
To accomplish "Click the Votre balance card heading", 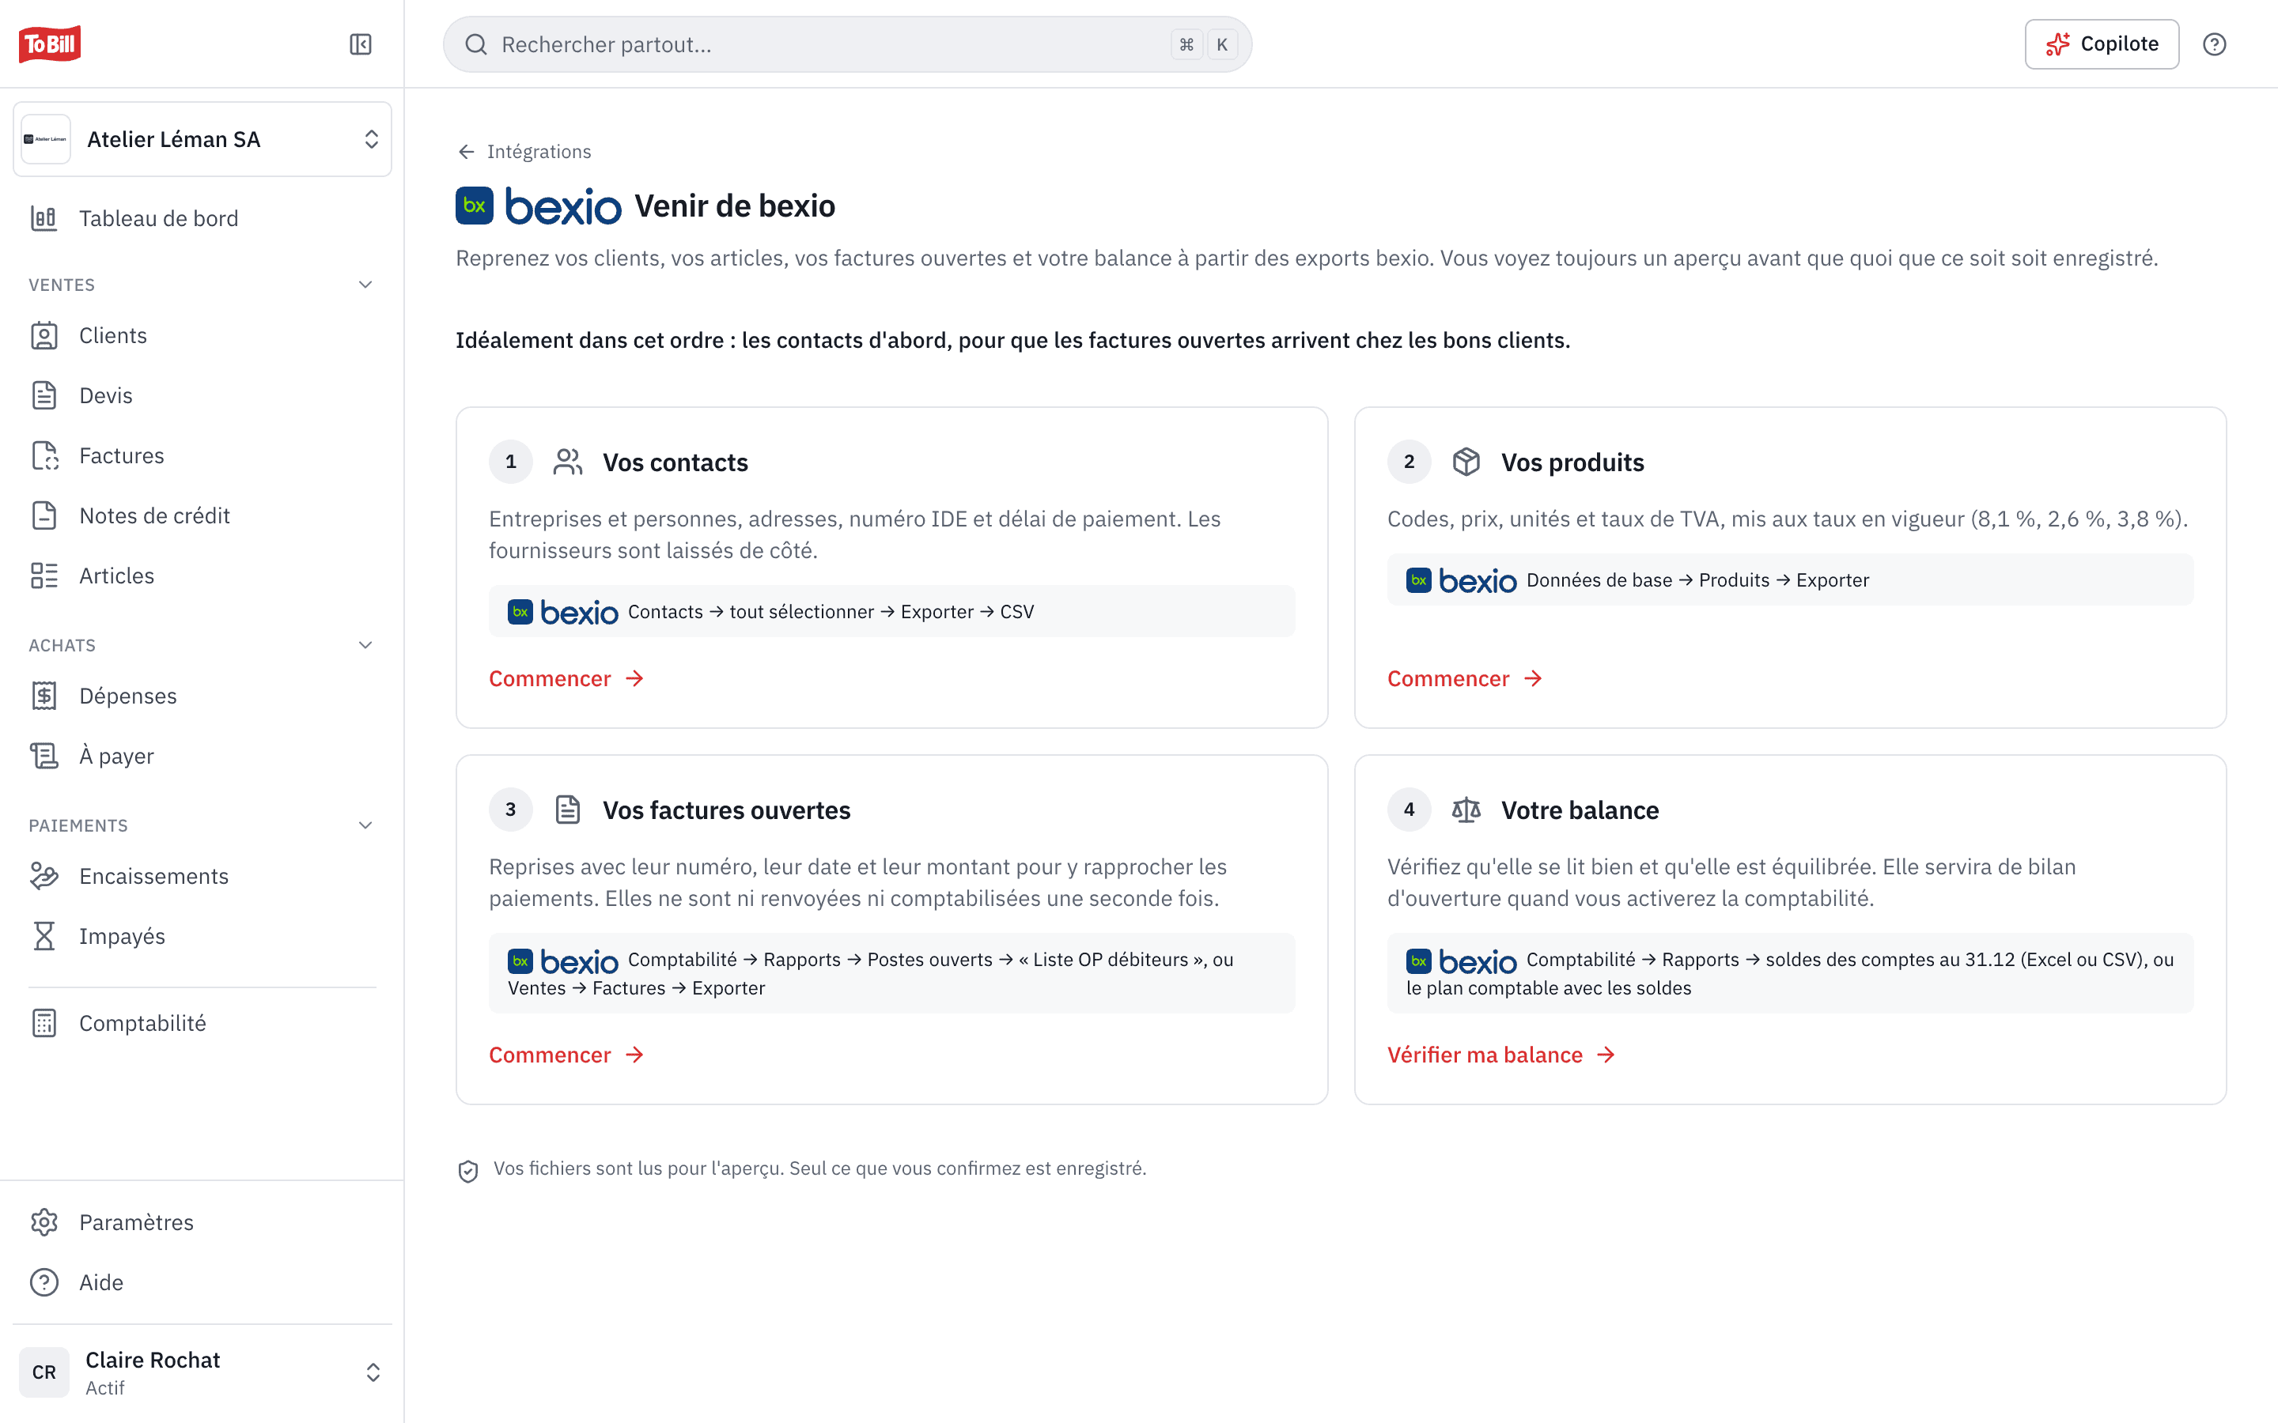I will [x=1580, y=810].
